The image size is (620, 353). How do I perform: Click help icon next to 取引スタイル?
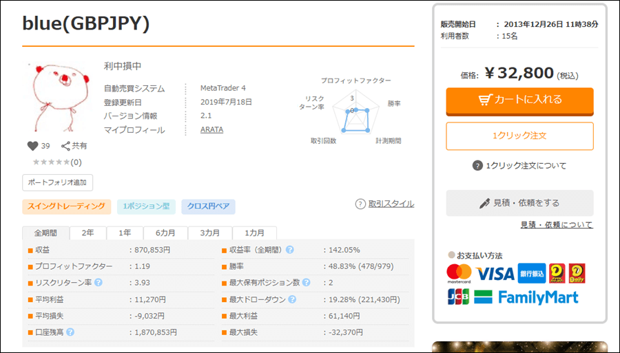[x=360, y=204]
